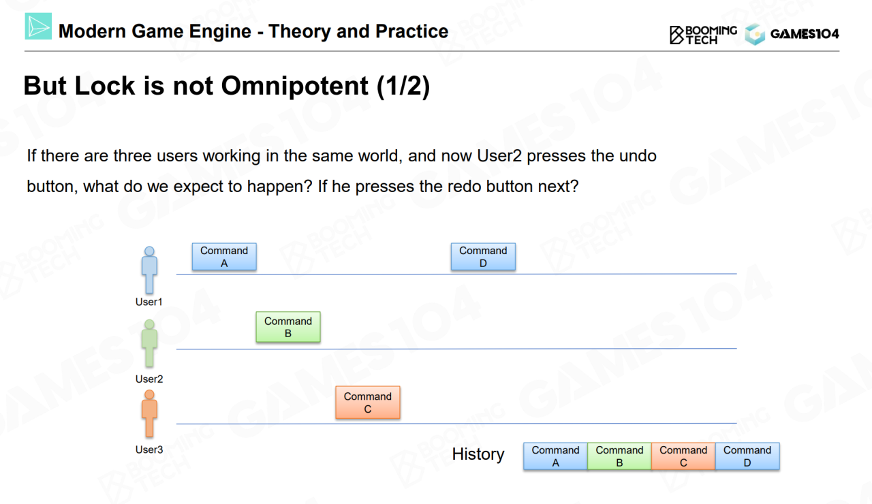Select green Command B on User2's timeline

coord(288,327)
